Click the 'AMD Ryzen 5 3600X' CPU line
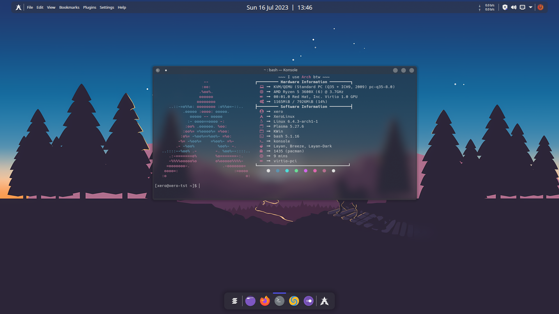The image size is (559, 314). tap(308, 92)
